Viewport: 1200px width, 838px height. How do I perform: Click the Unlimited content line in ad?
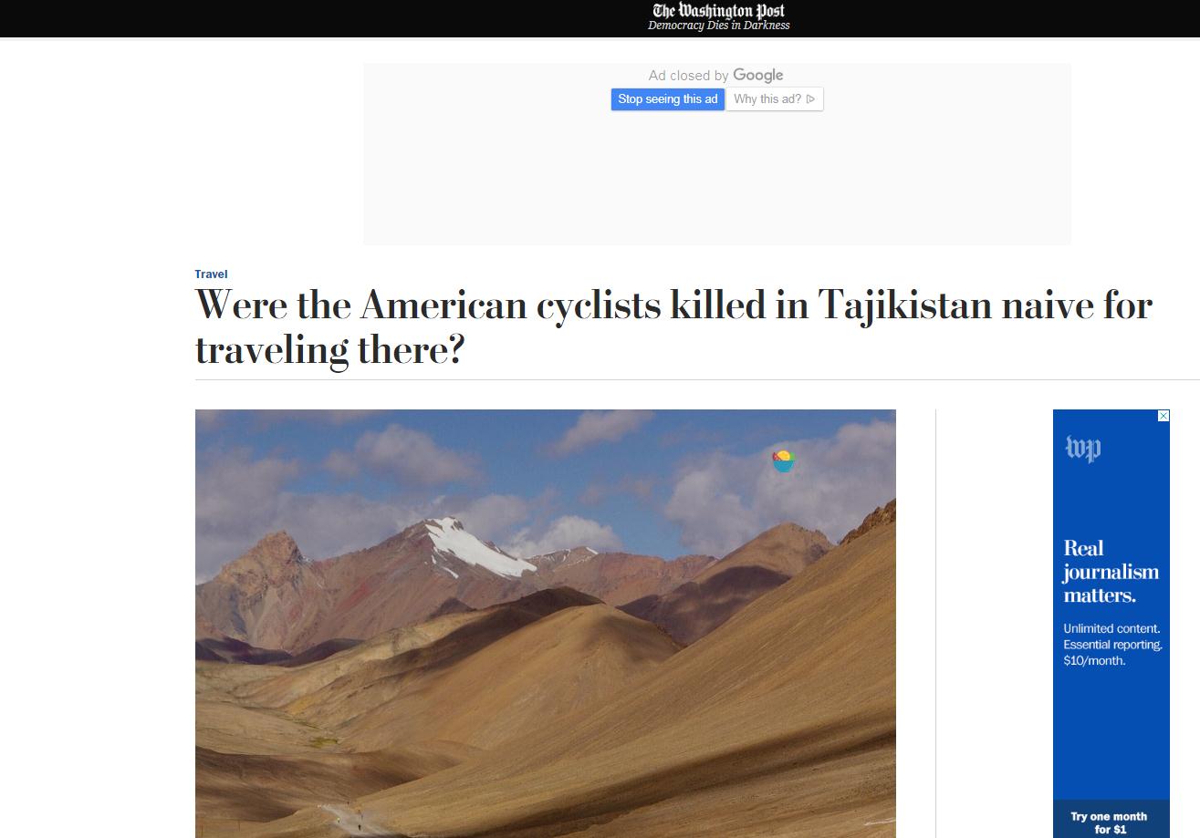tap(1111, 629)
